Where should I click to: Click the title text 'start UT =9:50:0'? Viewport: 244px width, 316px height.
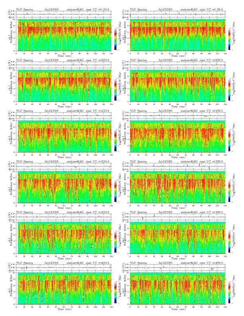point(211,10)
